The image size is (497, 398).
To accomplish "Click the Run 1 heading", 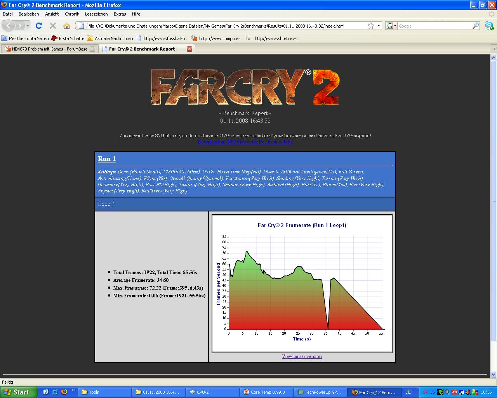I will (x=107, y=159).
